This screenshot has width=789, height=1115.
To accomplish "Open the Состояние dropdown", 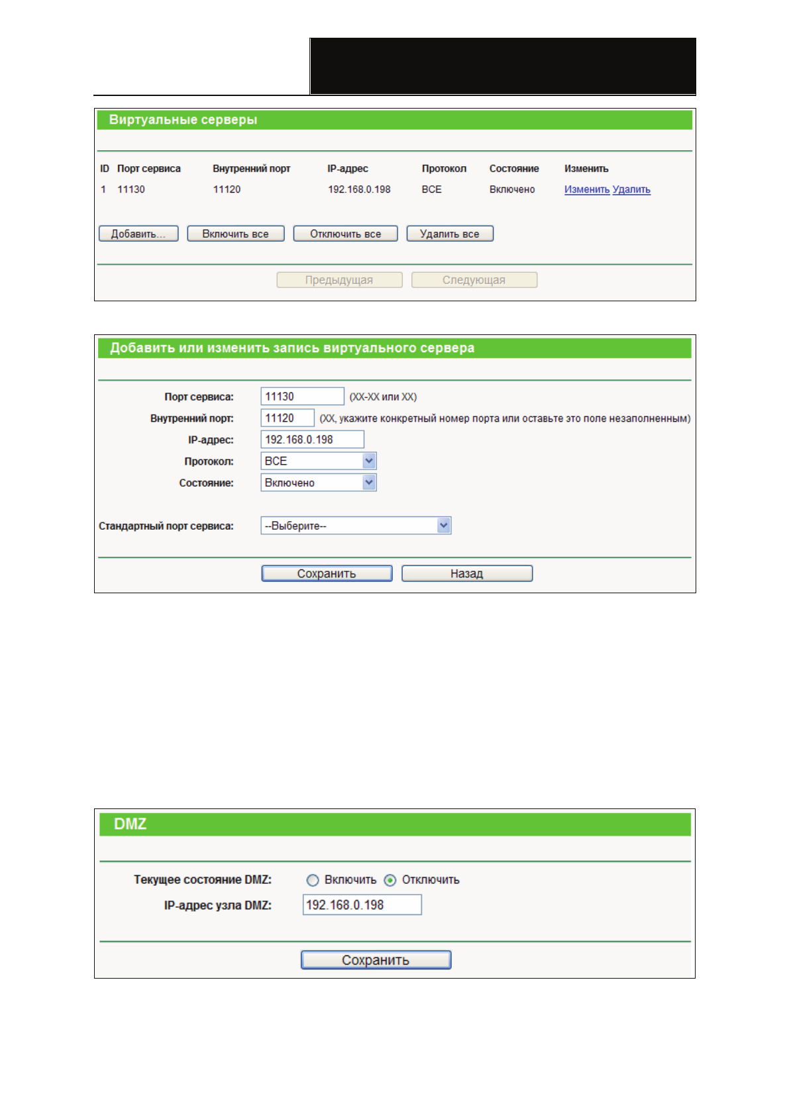I will pos(319,483).
